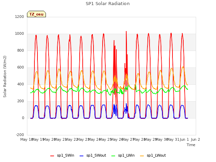Click the green sp1_LWin legend color marker

click(113, 156)
